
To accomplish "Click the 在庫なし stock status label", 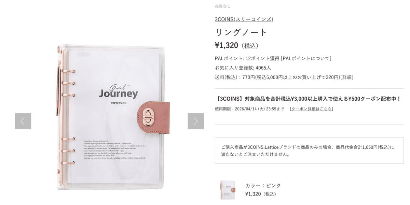I will [223, 6].
